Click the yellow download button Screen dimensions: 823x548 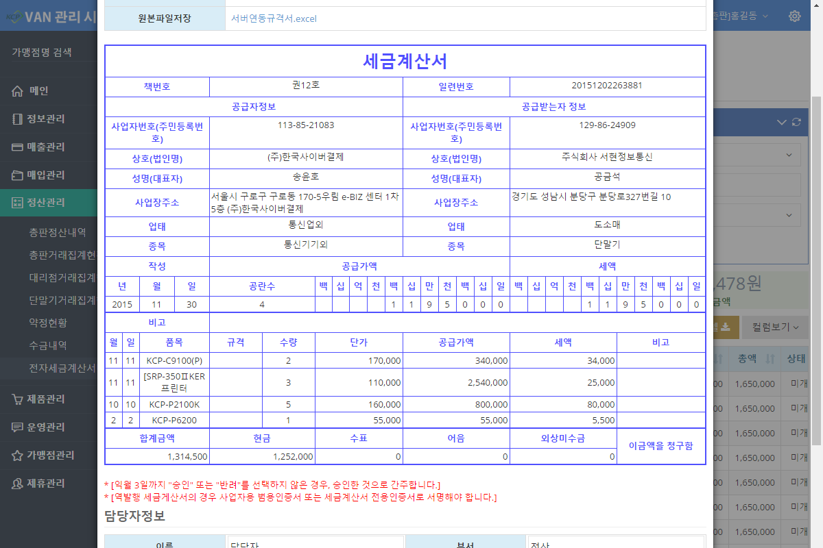(726, 327)
